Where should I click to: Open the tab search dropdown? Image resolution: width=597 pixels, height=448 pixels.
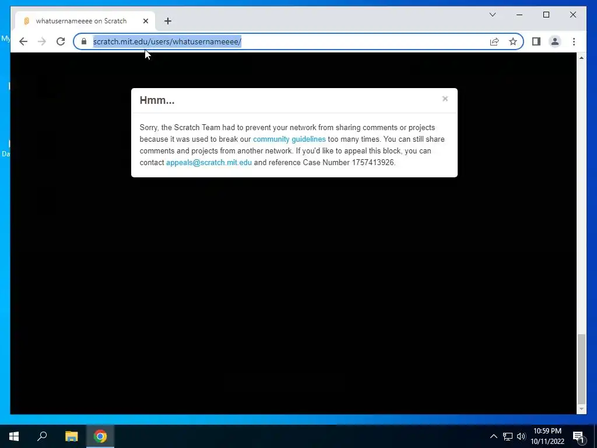click(492, 15)
